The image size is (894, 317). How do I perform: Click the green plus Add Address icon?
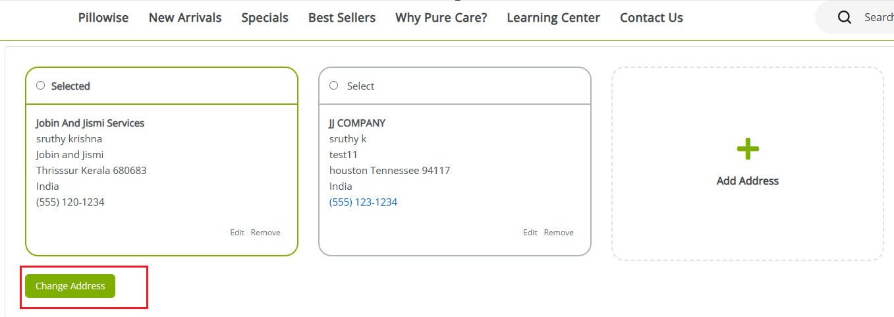point(747,150)
